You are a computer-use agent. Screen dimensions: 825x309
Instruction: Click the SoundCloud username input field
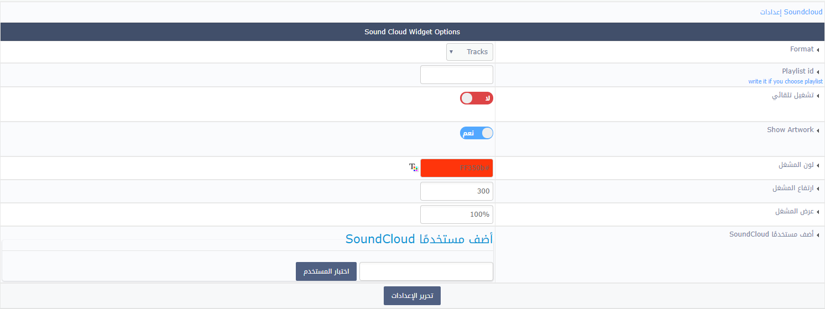(426, 271)
